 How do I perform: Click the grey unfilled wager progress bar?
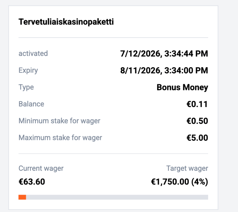click(x=117, y=197)
